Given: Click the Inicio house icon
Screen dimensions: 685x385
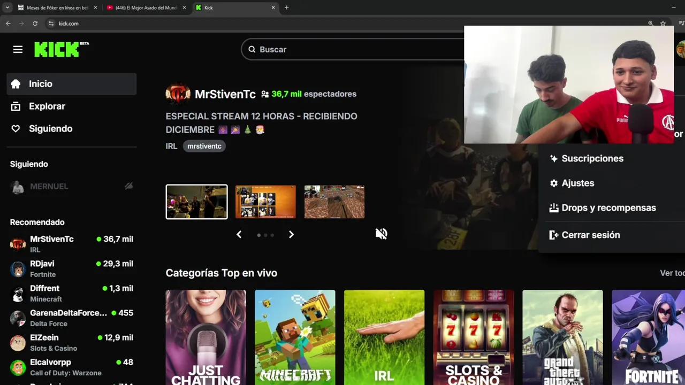Looking at the screenshot, I should pos(16,84).
